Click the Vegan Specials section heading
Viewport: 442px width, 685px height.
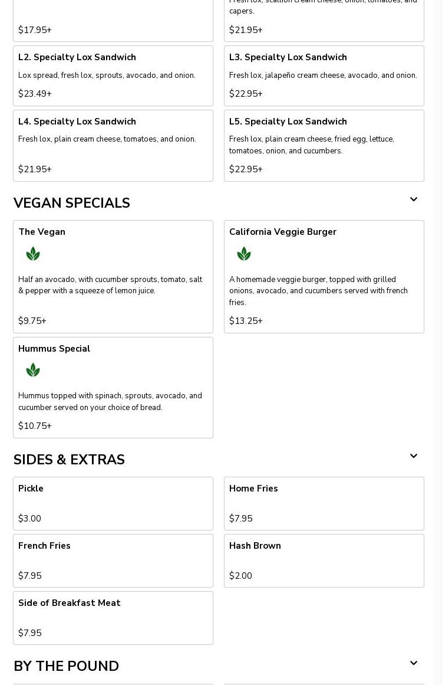coord(71,203)
